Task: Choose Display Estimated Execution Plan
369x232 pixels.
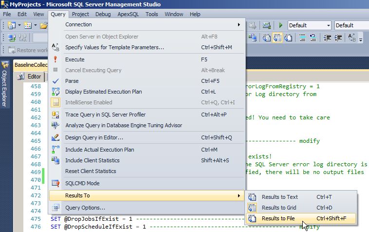Action: point(147,92)
